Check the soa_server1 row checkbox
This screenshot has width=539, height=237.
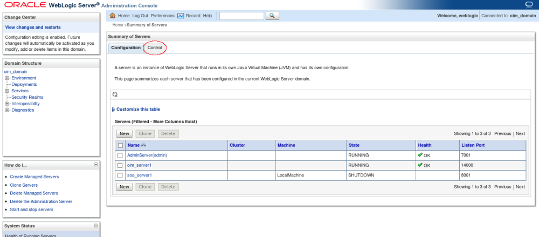point(120,175)
